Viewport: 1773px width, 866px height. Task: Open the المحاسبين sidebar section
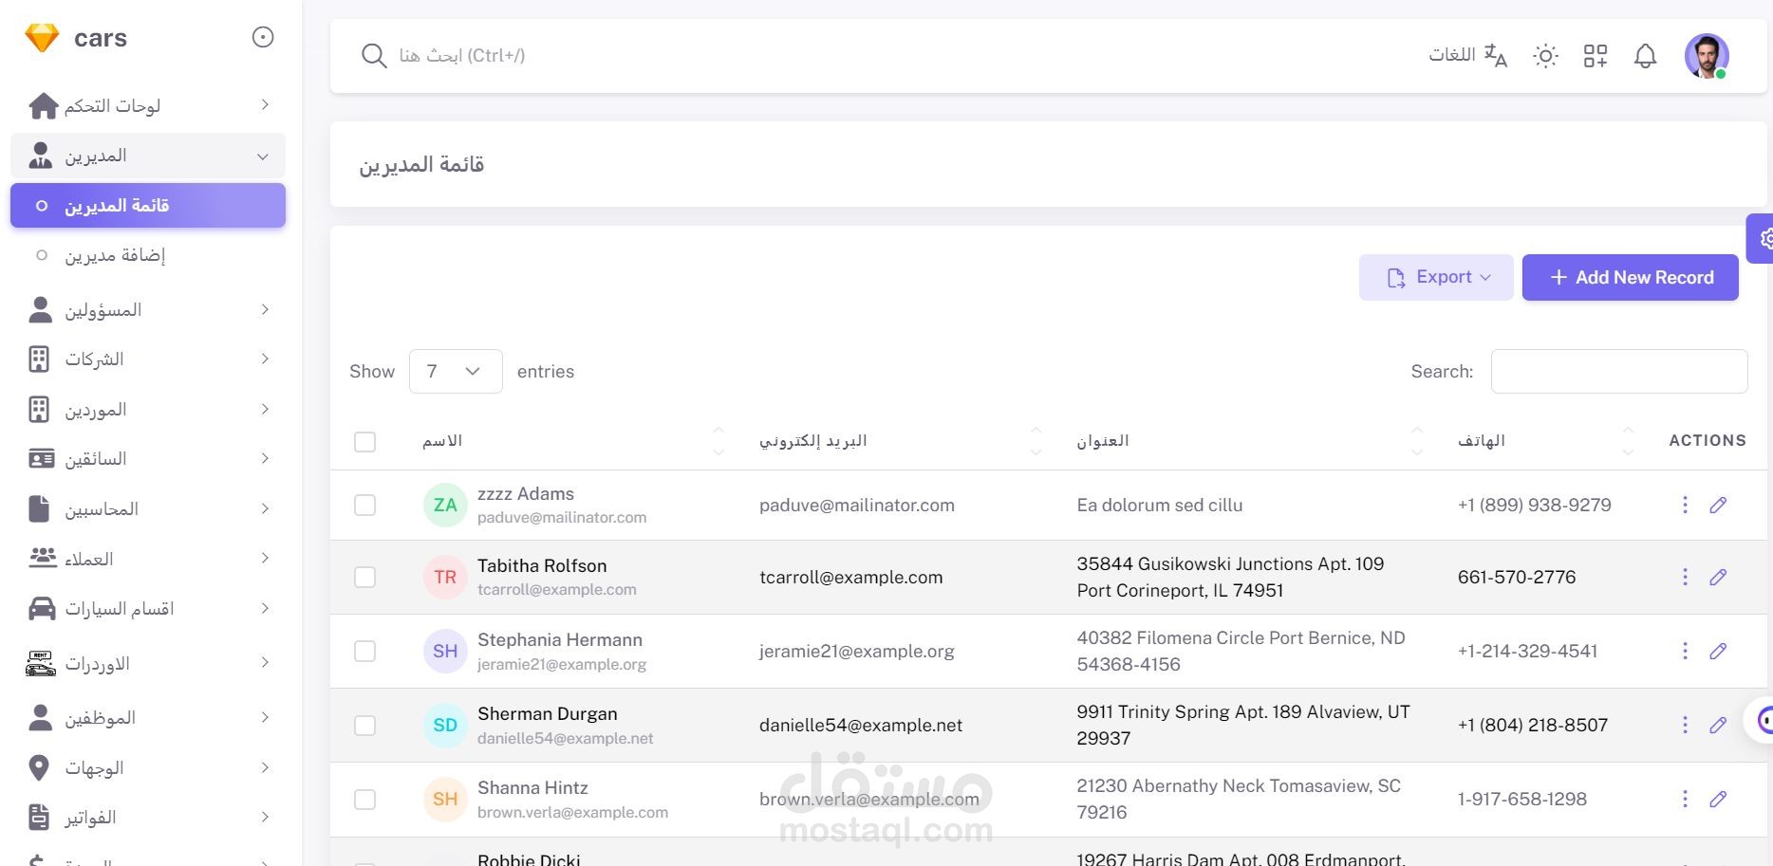(148, 509)
